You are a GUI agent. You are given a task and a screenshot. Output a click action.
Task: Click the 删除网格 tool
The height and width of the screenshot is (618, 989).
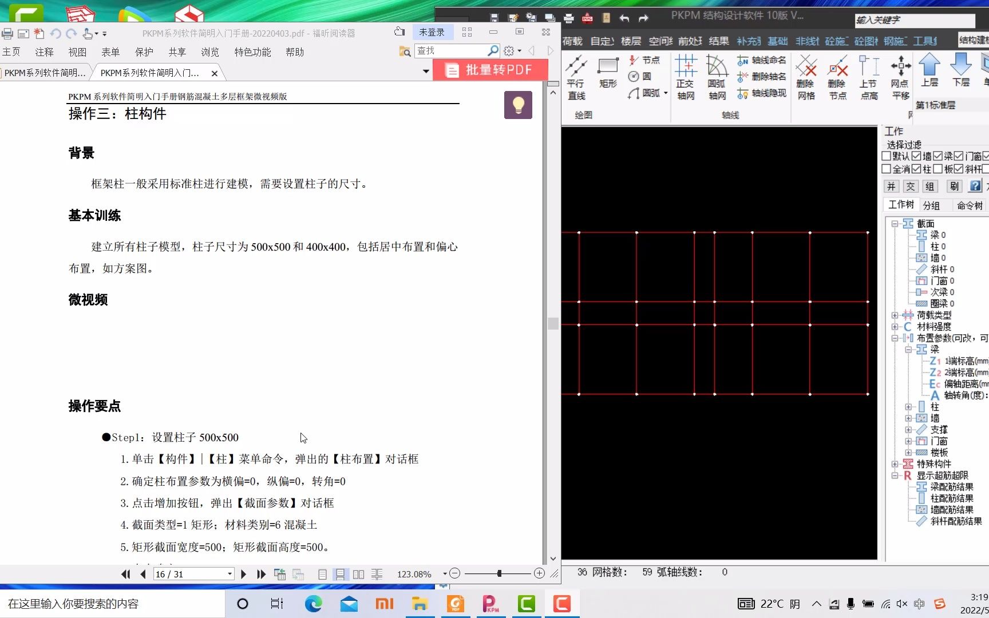807,77
